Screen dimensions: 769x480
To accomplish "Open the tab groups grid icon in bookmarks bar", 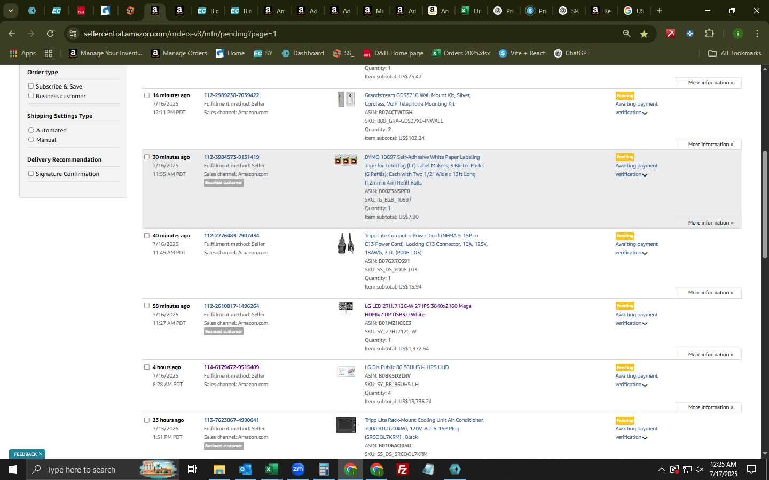I will pos(49,53).
